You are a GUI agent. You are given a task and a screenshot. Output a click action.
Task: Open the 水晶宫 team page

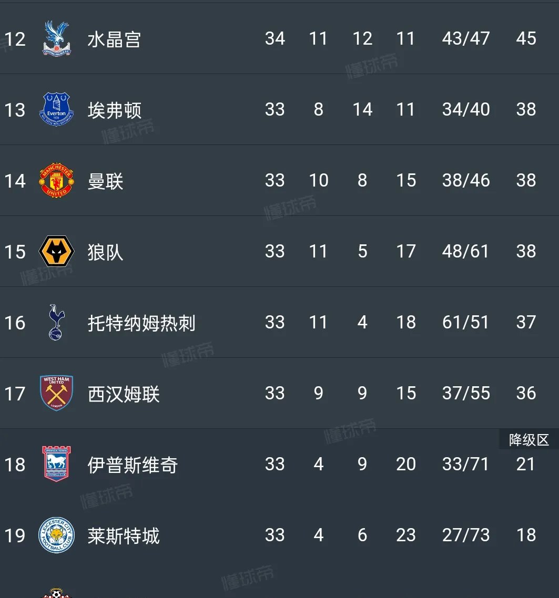pyautogui.click(x=112, y=38)
